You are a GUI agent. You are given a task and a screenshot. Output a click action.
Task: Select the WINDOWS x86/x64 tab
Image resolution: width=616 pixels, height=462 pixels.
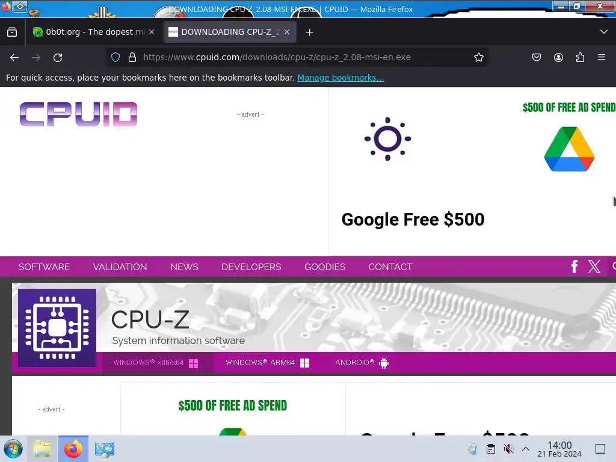point(157,363)
